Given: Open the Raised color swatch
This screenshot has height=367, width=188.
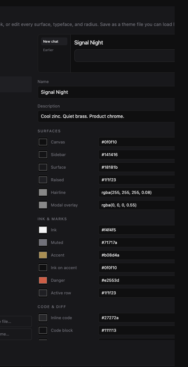Looking at the screenshot, I should coord(43,180).
